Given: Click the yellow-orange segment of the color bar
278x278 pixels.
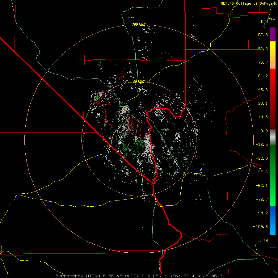Looking at the screenshot, I should click(273, 55).
